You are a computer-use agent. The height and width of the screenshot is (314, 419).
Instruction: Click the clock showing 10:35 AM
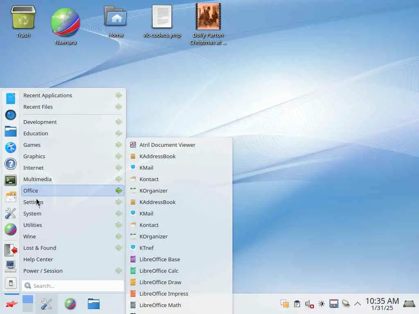pyautogui.click(x=382, y=304)
